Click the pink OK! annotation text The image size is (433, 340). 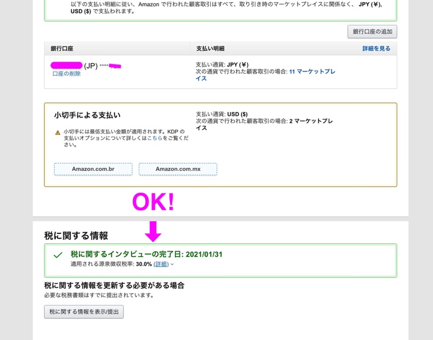coord(153,202)
